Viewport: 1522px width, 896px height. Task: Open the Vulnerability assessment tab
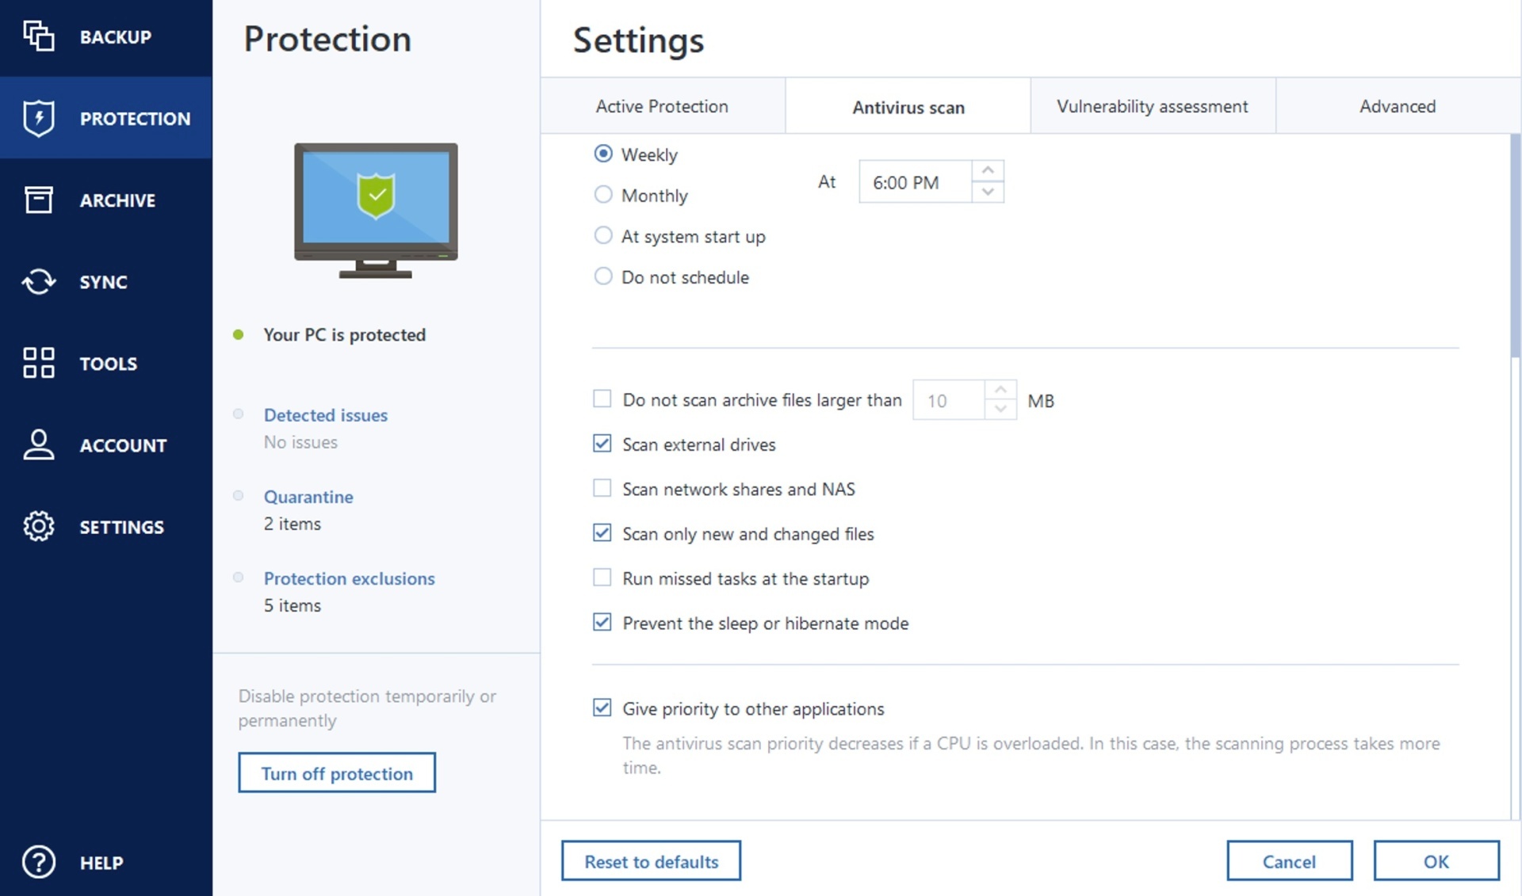pyautogui.click(x=1152, y=106)
